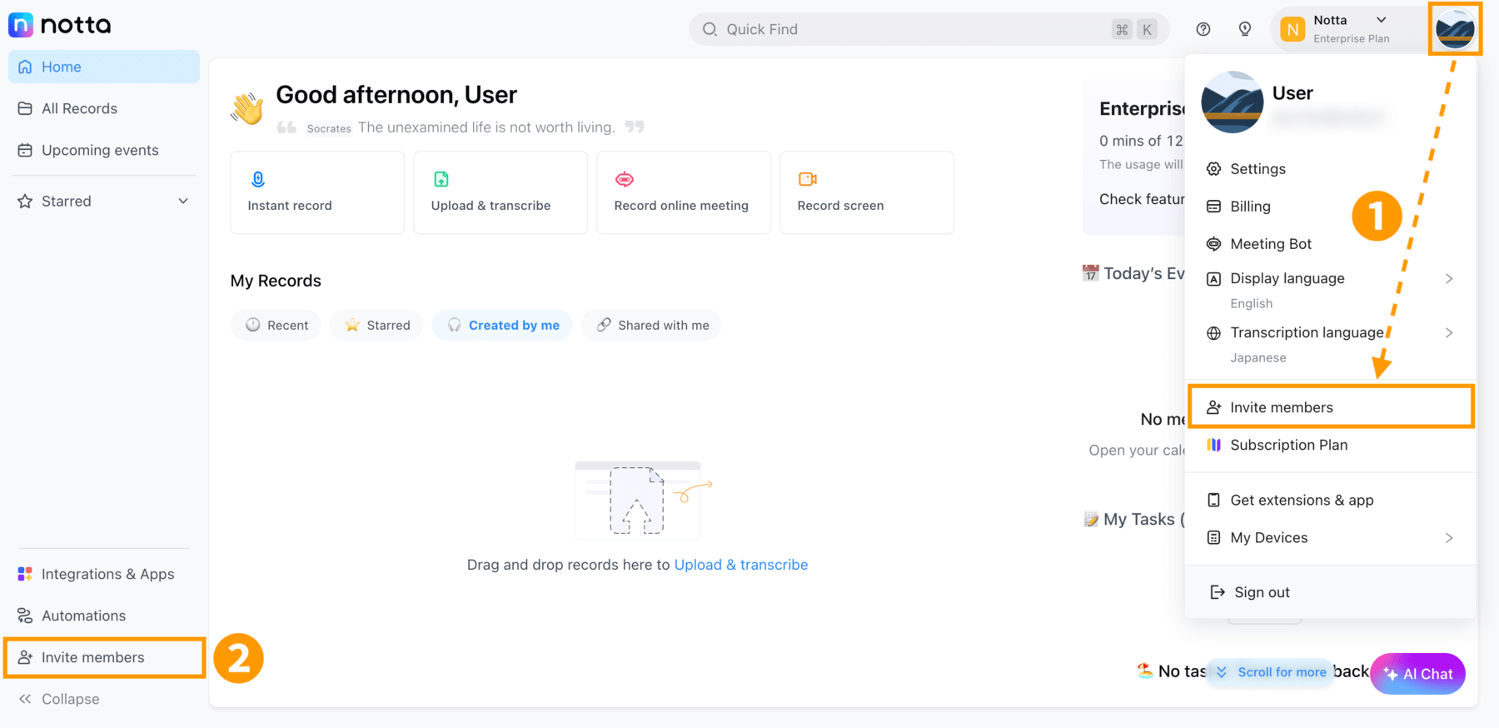
Task: Expand the Starred section chevron
Action: (x=183, y=201)
